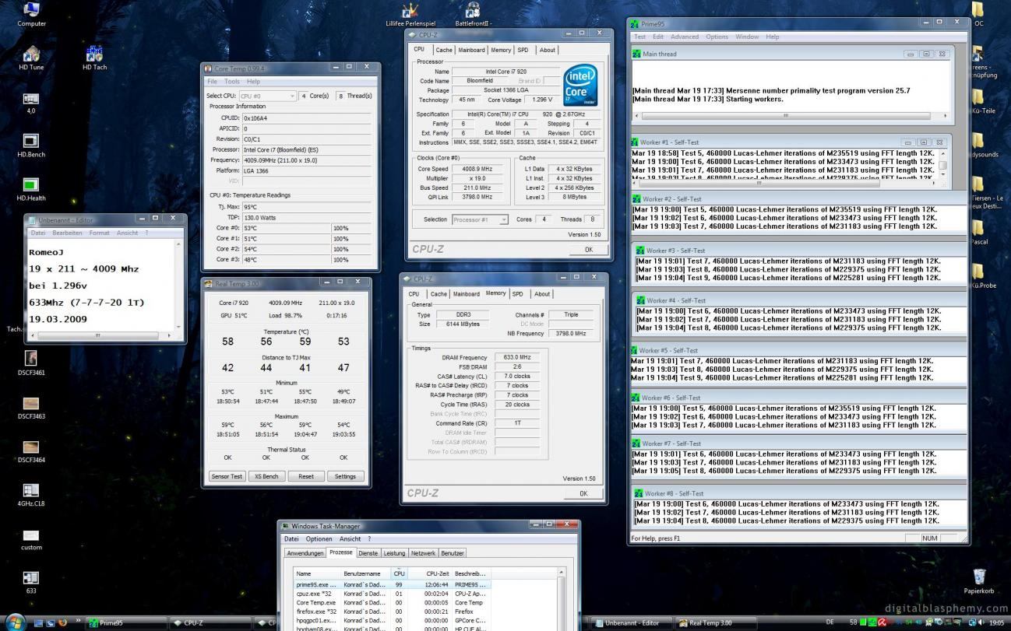Open the Processor #1 selection dropdown in CPU-Z
This screenshot has height=631, width=1011.
point(480,219)
